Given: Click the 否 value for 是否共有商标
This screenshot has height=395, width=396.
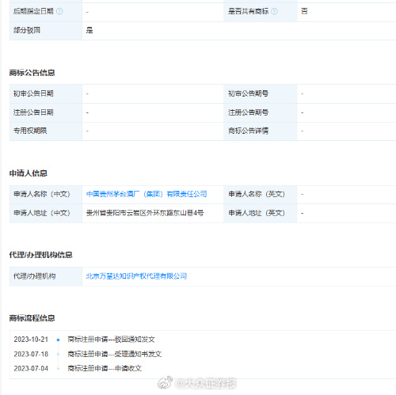Looking at the screenshot, I should pyautogui.click(x=304, y=11).
